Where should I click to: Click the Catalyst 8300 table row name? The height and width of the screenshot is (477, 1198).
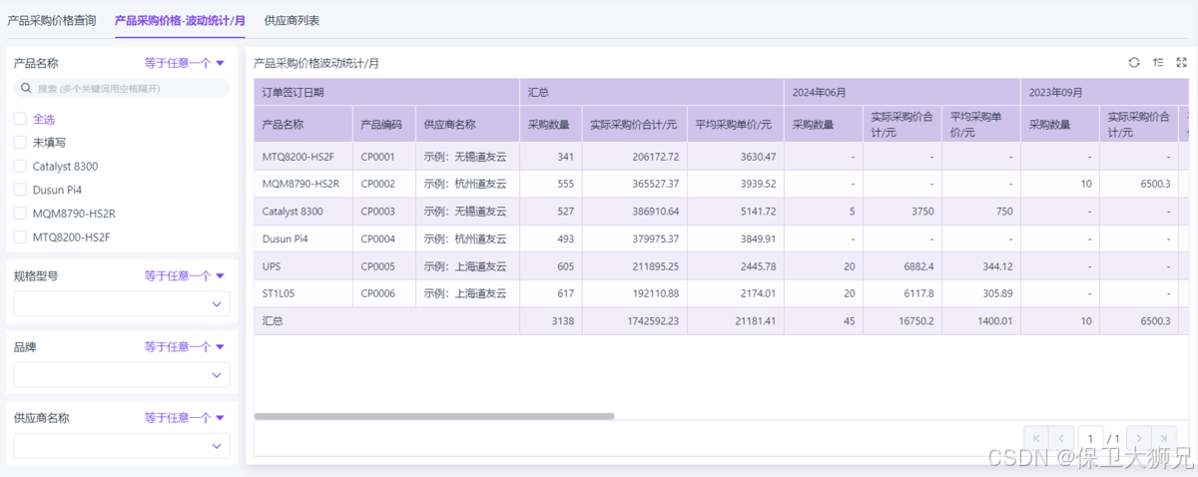293,212
